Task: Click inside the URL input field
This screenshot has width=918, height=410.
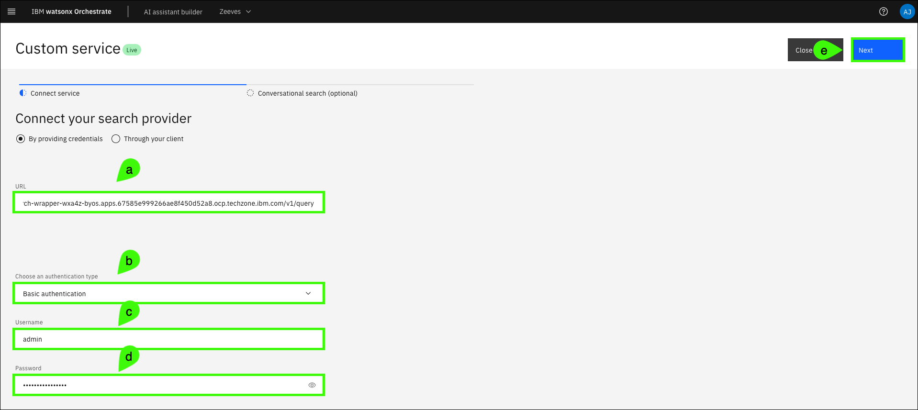Action: 168,203
